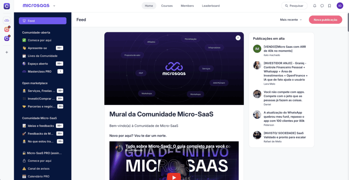
Task: Open Canal de avisos space
Action: click(x=43, y=169)
